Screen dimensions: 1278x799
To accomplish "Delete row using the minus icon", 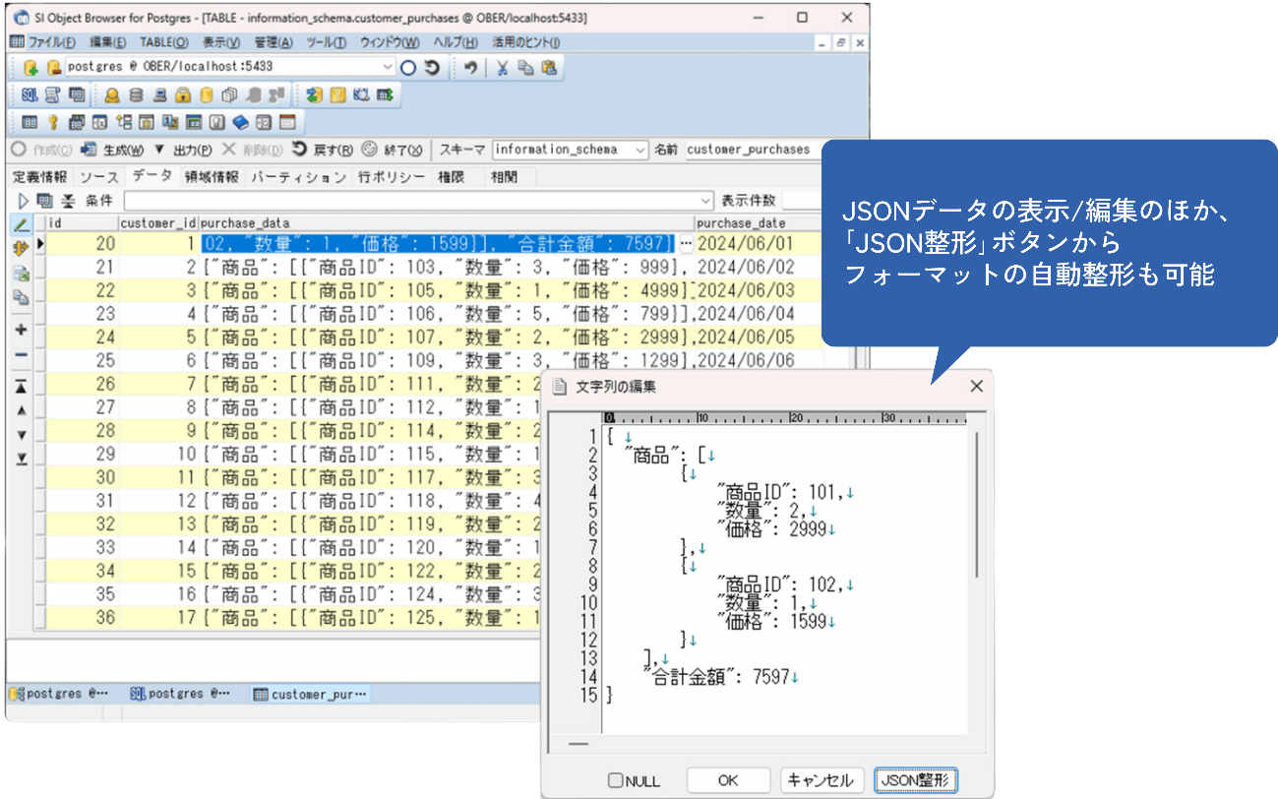I will click(21, 354).
